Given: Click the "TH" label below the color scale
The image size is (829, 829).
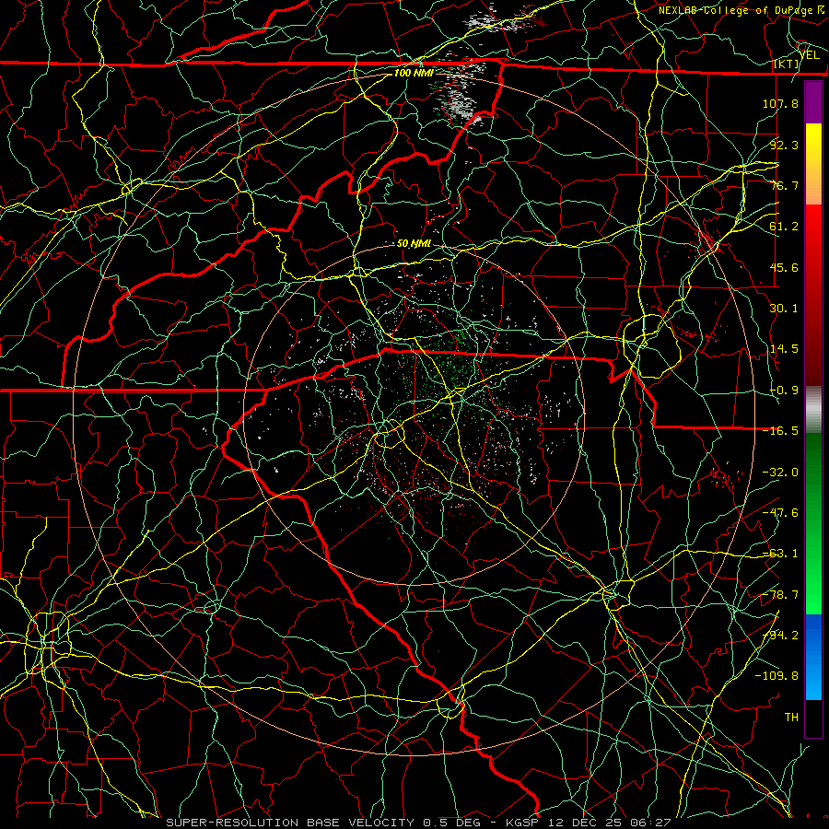Looking at the screenshot, I should pyautogui.click(x=791, y=718).
